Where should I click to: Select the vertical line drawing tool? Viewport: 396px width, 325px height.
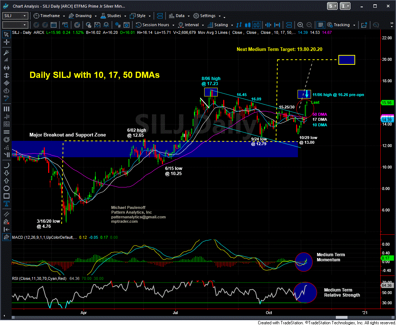coord(6,75)
